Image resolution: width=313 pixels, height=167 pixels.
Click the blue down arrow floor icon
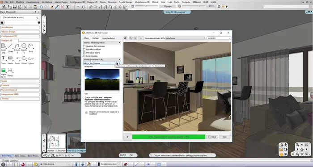coord(82,164)
